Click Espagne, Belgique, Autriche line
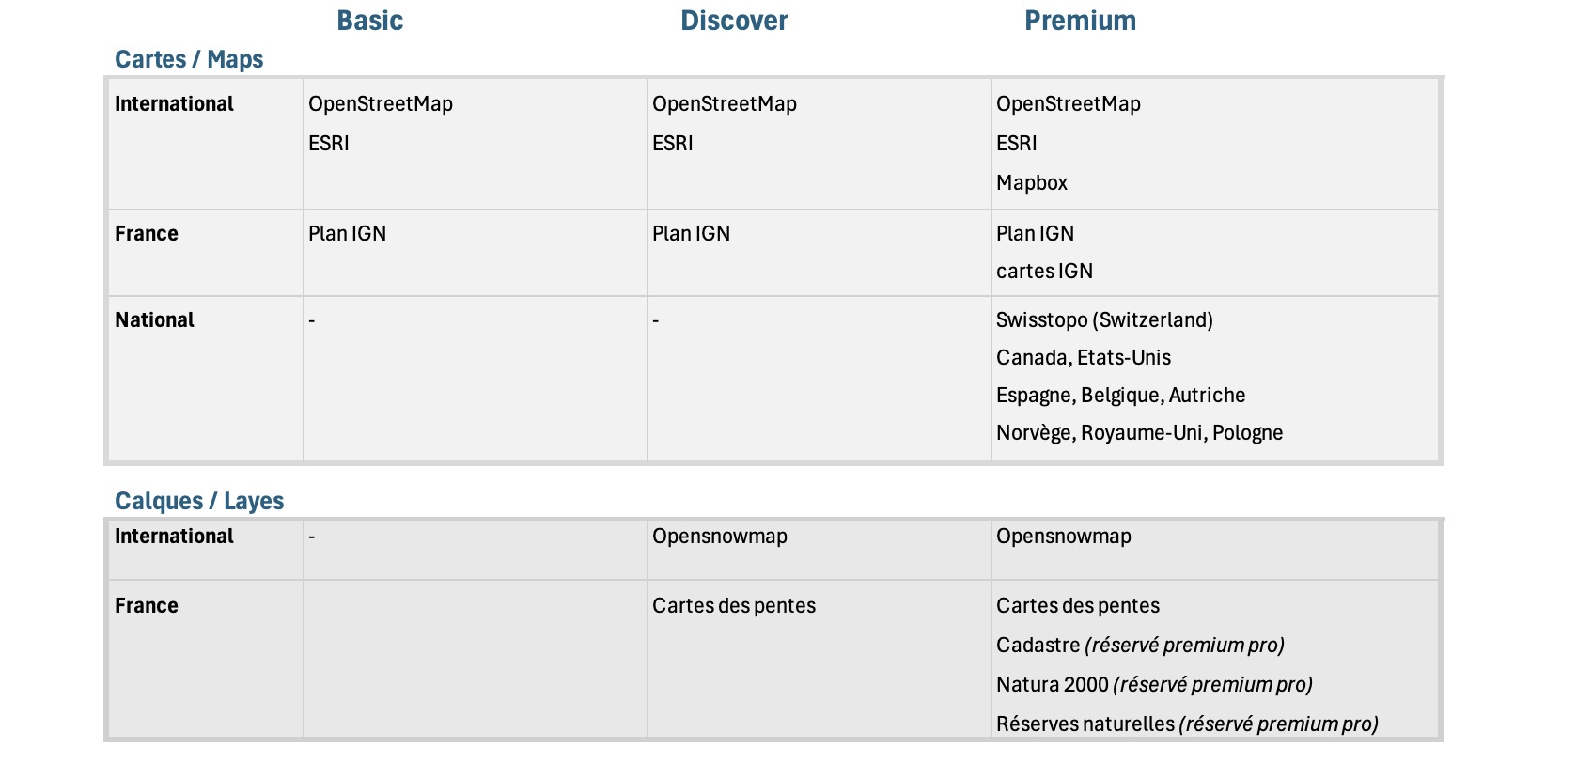 (1120, 395)
